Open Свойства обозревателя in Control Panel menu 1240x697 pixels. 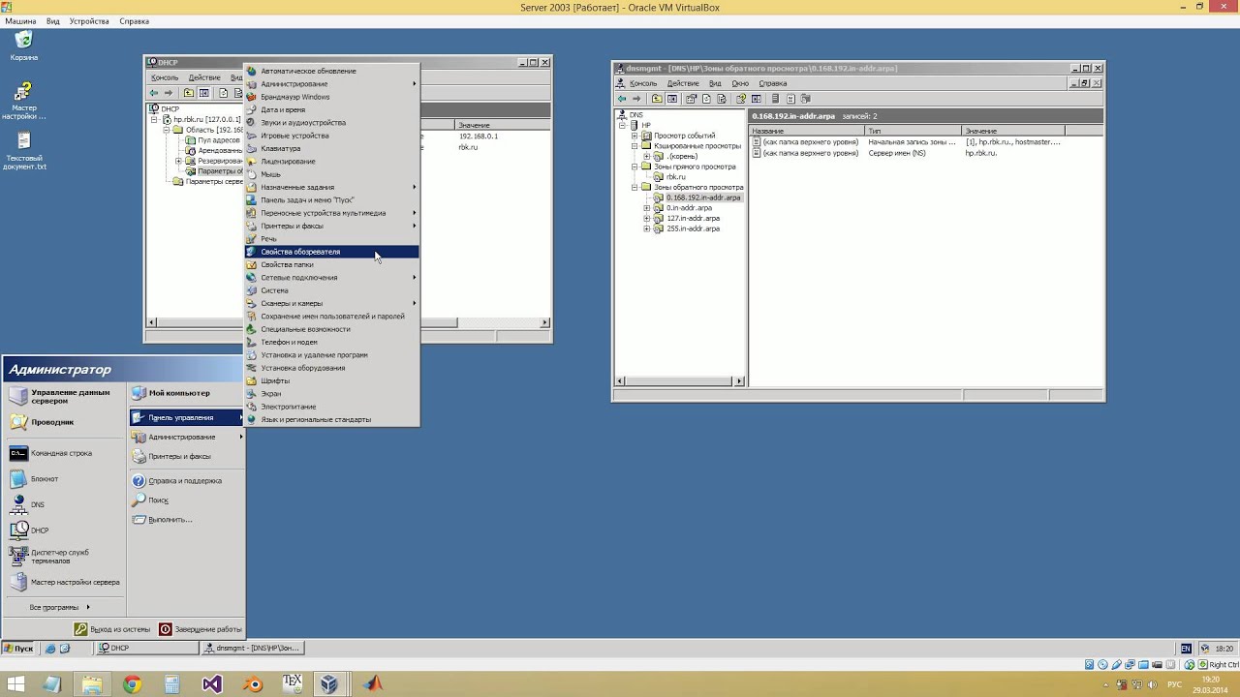(x=331, y=252)
